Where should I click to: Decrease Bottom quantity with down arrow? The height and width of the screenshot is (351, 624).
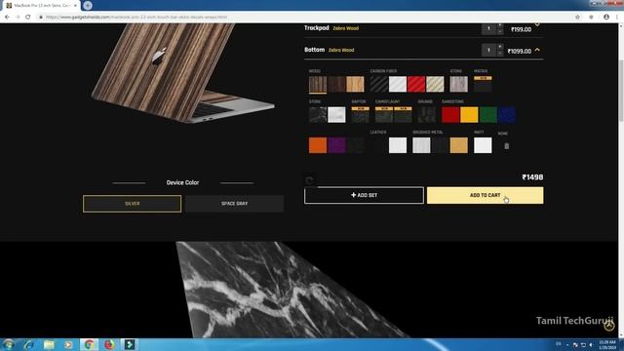coord(500,53)
